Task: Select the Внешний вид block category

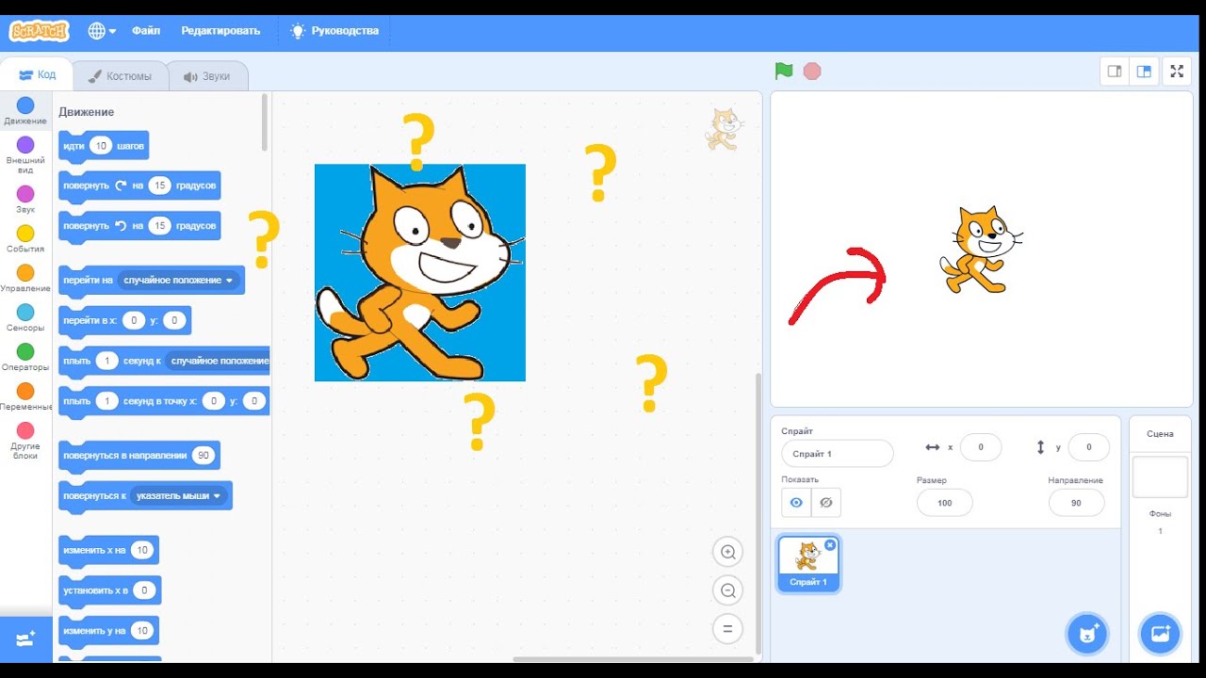Action: tap(25, 154)
